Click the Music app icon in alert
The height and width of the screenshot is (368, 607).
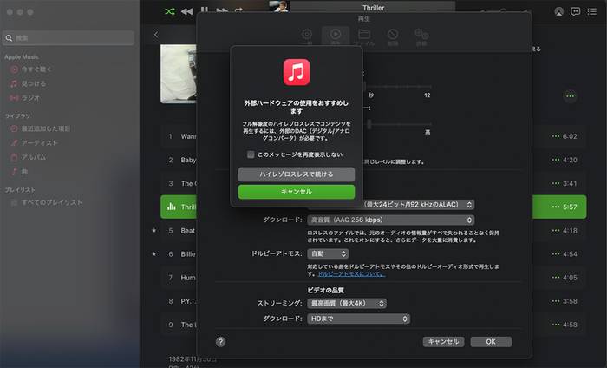[297, 72]
